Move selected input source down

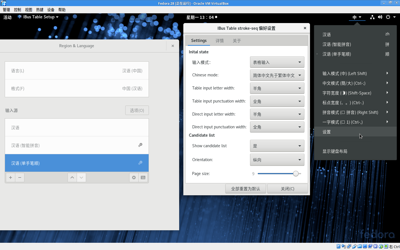[81, 177]
